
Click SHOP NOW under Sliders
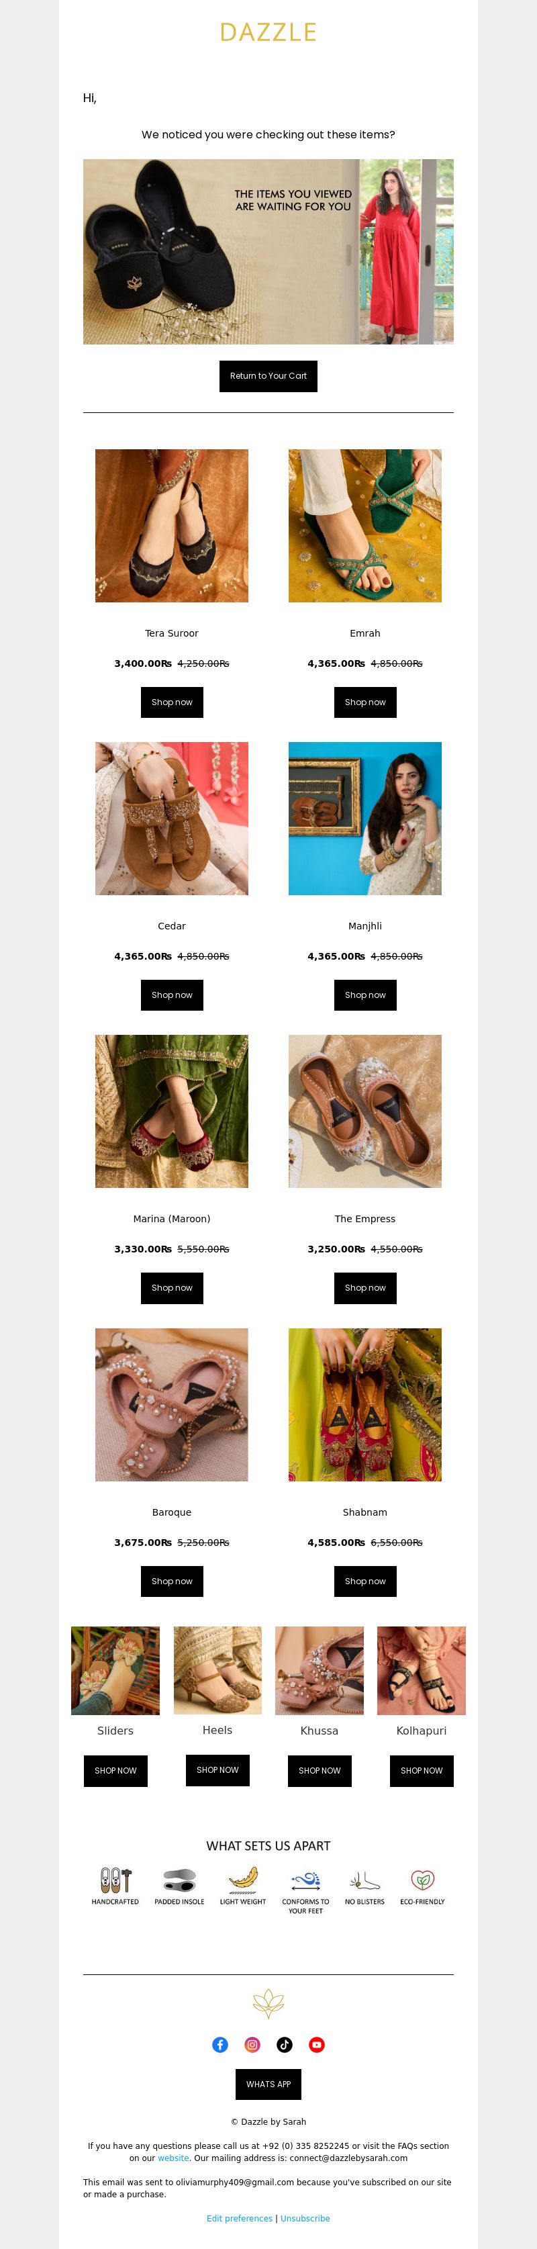(x=115, y=1770)
